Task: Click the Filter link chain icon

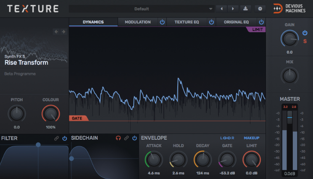Action: point(56,138)
